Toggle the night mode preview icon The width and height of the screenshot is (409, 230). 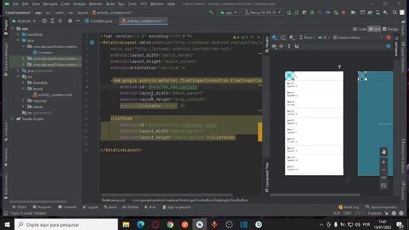(x=291, y=38)
